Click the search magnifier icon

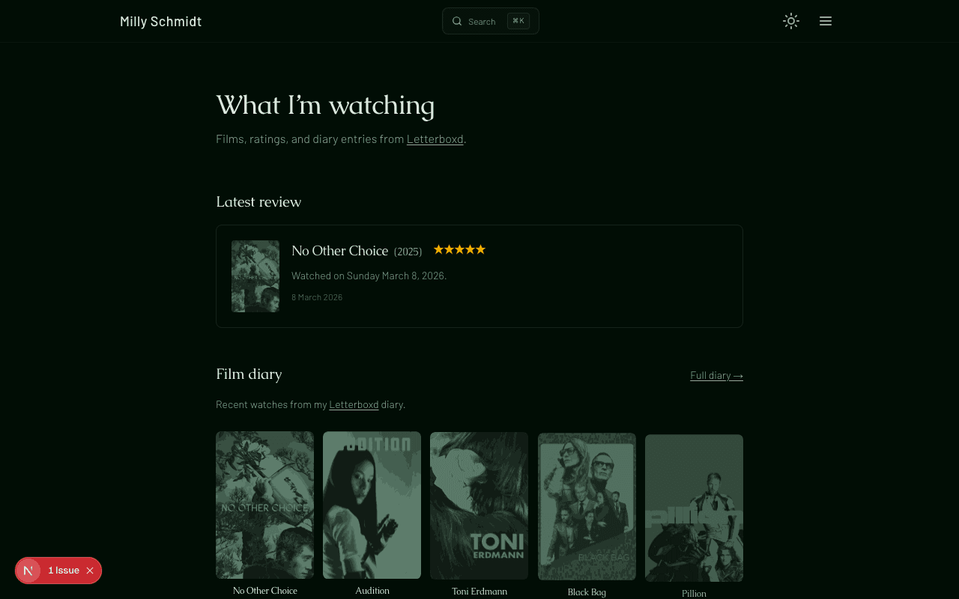pyautogui.click(x=457, y=21)
